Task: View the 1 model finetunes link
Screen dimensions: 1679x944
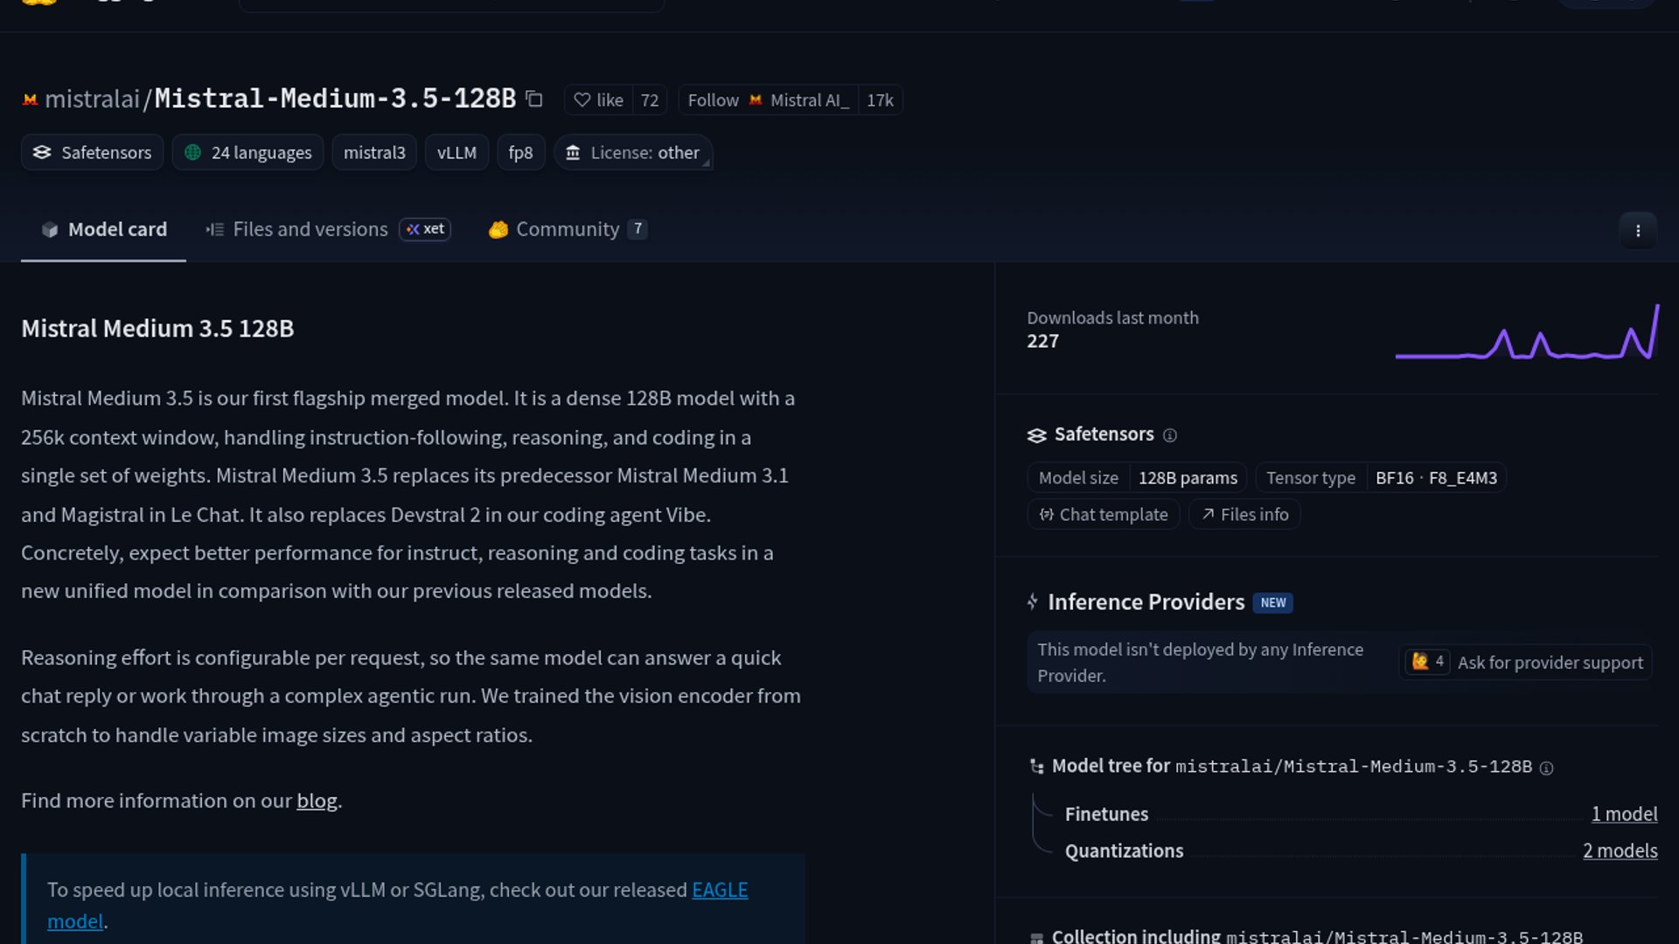Action: pyautogui.click(x=1624, y=815)
